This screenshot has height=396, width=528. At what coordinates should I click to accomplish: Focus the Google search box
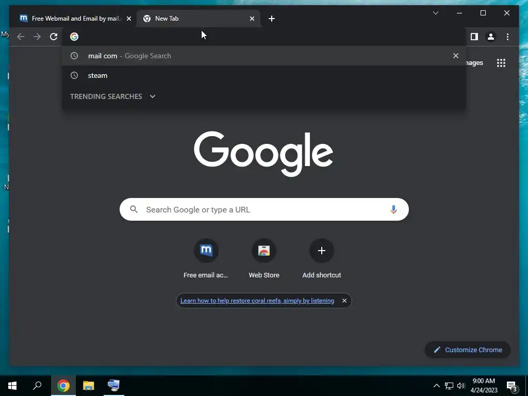click(x=264, y=209)
